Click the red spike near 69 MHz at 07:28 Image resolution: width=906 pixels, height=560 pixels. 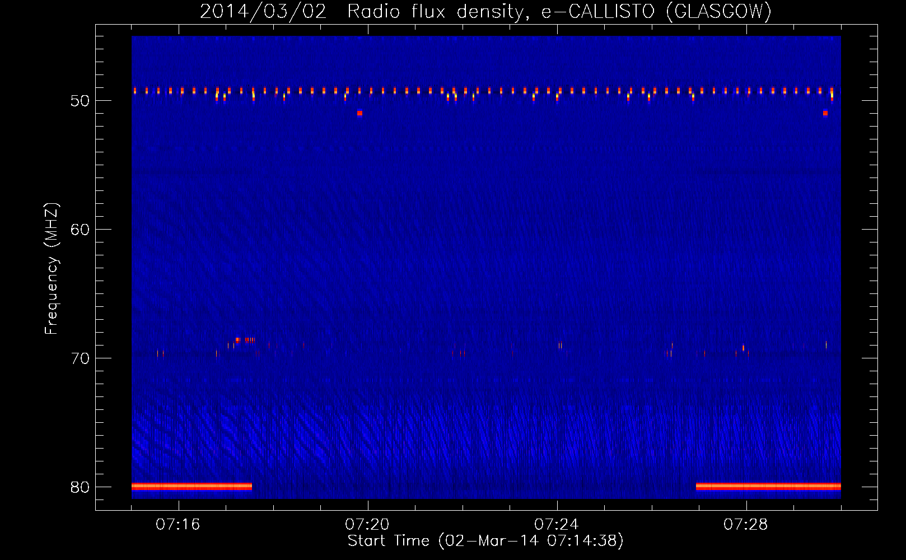click(x=743, y=348)
